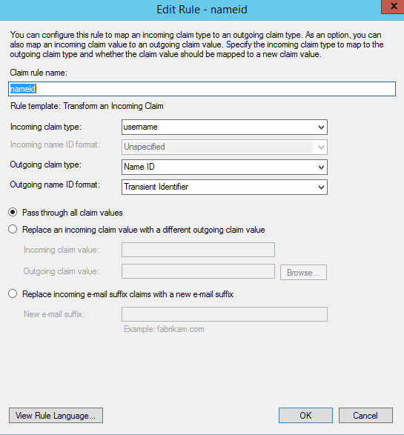Choose Replace an incoming claim value option

tap(13, 229)
